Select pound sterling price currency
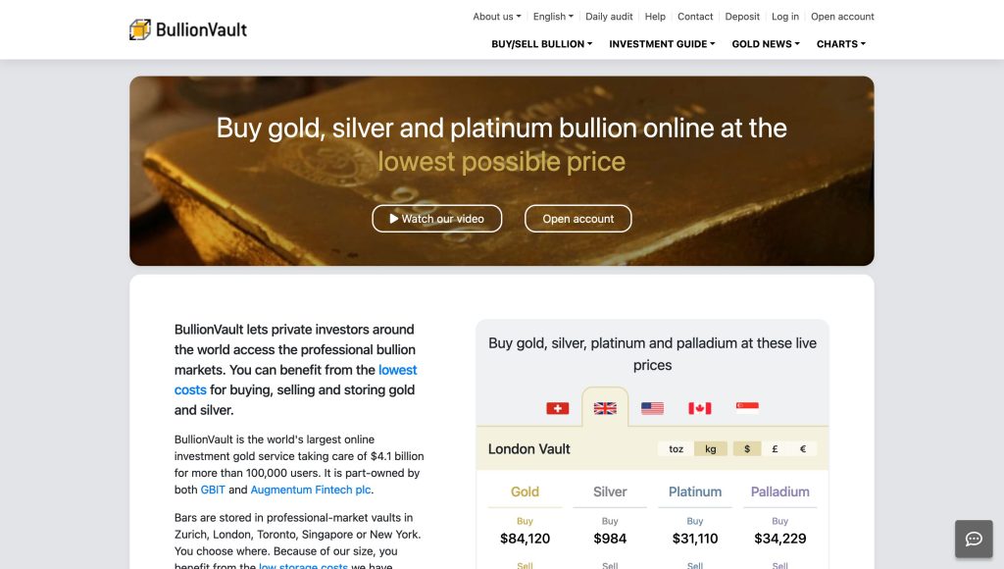 click(775, 449)
